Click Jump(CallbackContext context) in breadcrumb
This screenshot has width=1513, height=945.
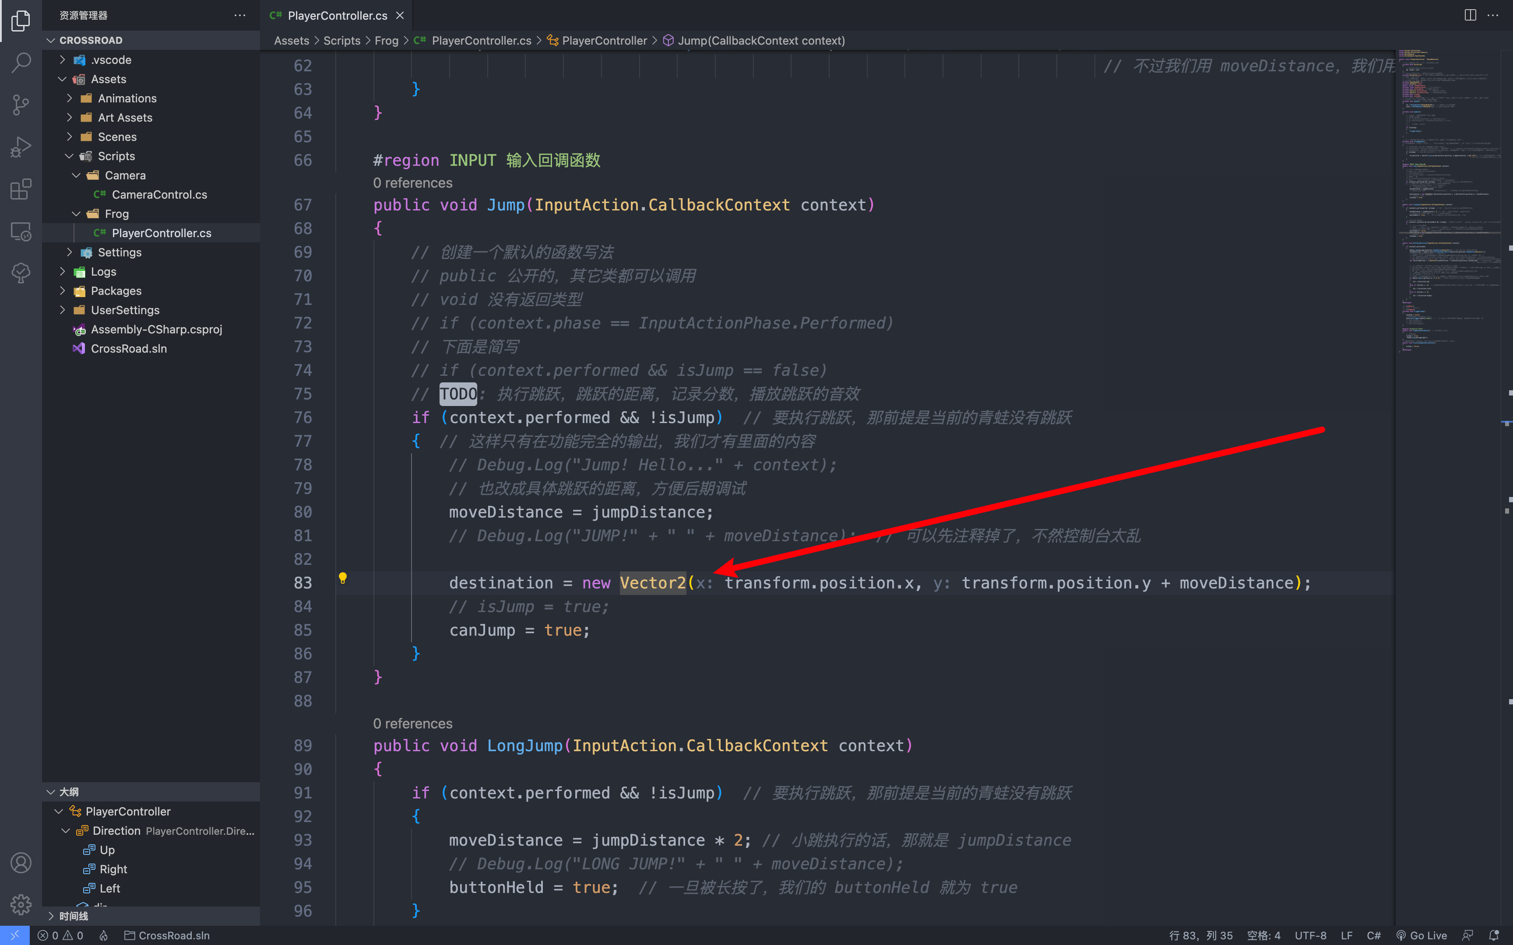[x=754, y=41]
